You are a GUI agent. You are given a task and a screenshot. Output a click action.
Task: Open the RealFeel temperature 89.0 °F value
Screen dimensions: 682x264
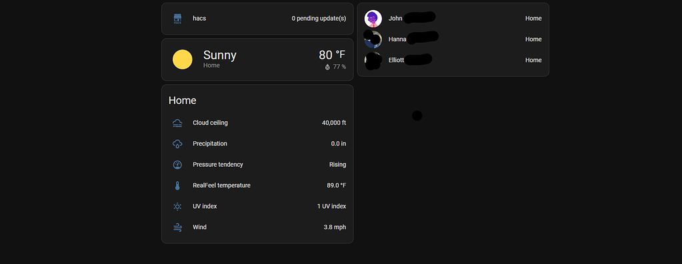point(337,186)
